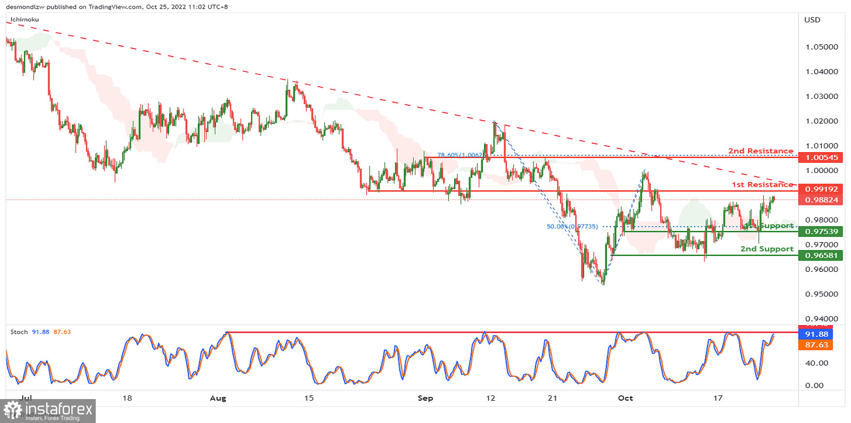851x423 pixels.
Task: Click the 0.98824 current price tag
Action: 821,200
